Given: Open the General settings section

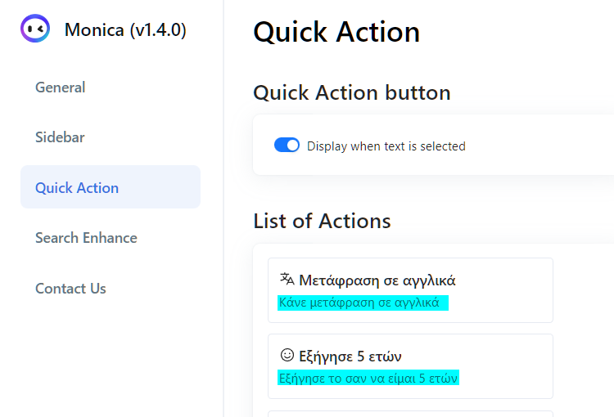Looking at the screenshot, I should coord(61,87).
